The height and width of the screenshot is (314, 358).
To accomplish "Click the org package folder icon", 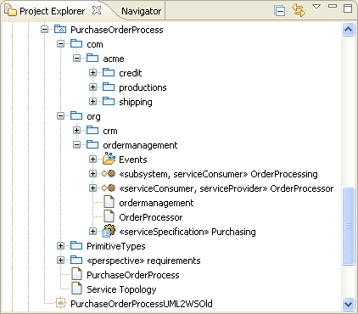I will coord(76,115).
